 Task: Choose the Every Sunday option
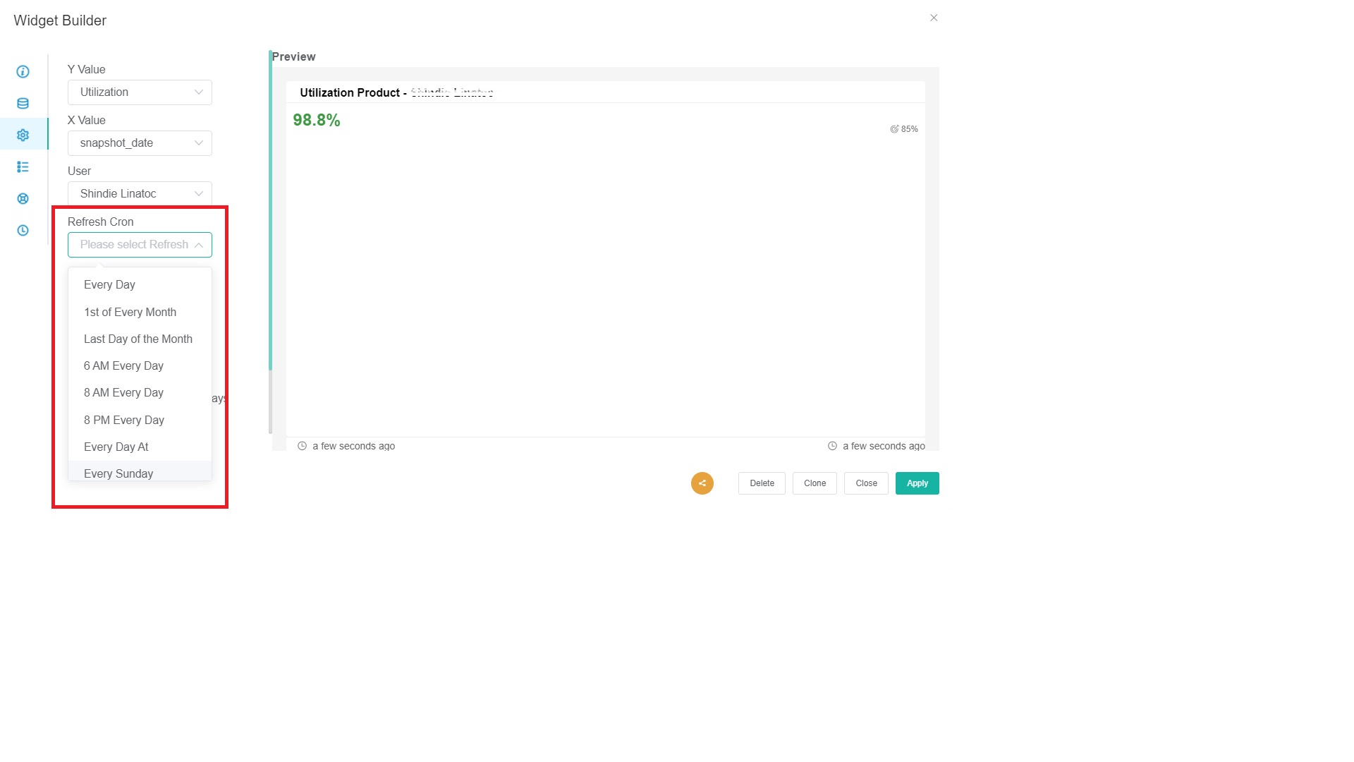[x=118, y=473]
